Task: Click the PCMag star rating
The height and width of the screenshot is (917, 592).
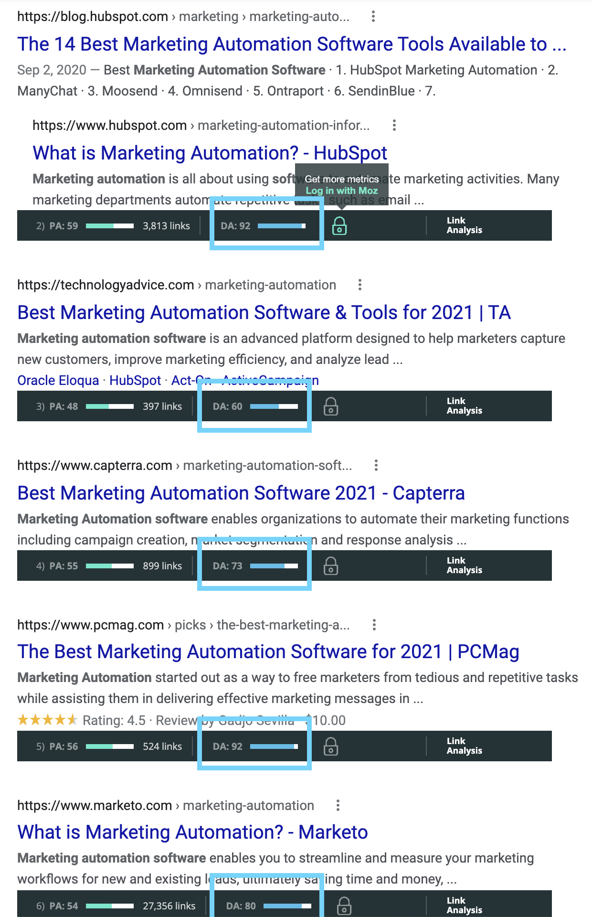Action: coord(47,720)
